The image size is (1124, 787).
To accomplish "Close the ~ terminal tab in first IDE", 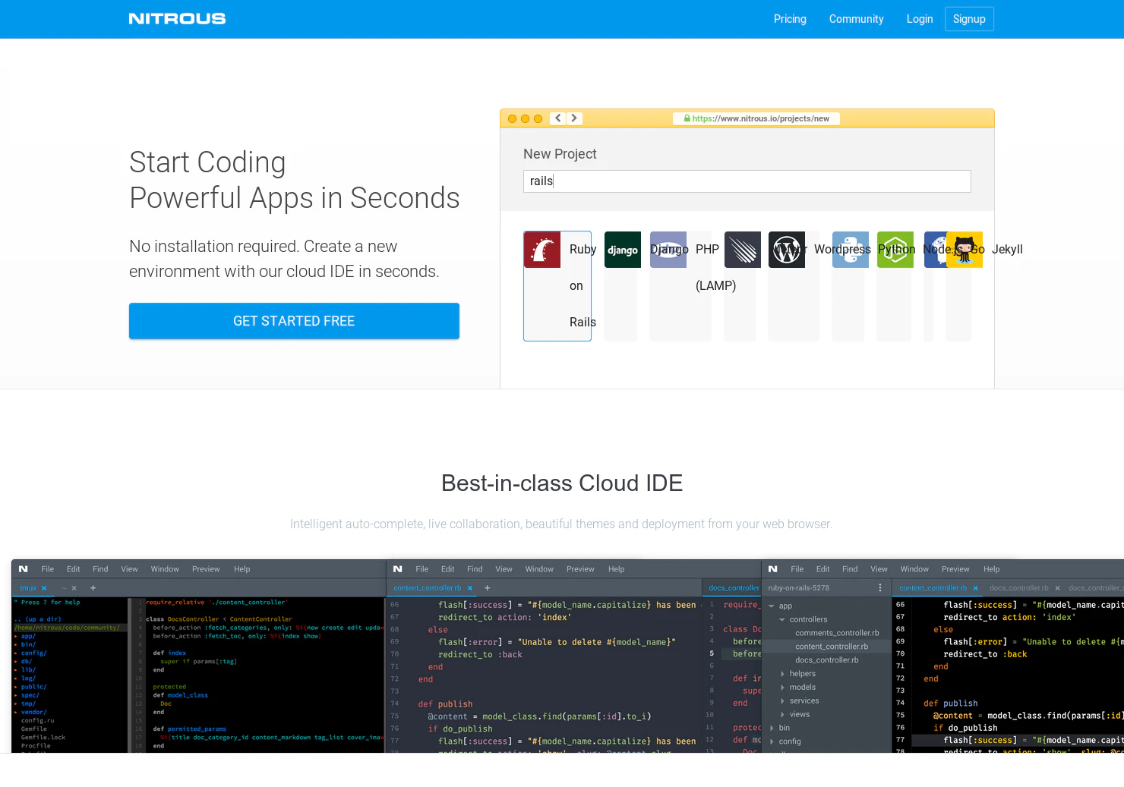I will click(74, 588).
